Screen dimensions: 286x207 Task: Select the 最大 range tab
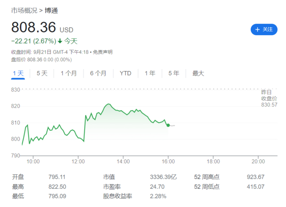pyautogui.click(x=198, y=73)
